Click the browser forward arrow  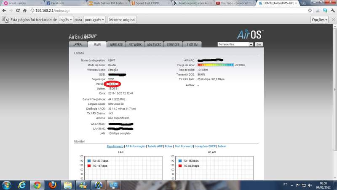click(x=11, y=11)
